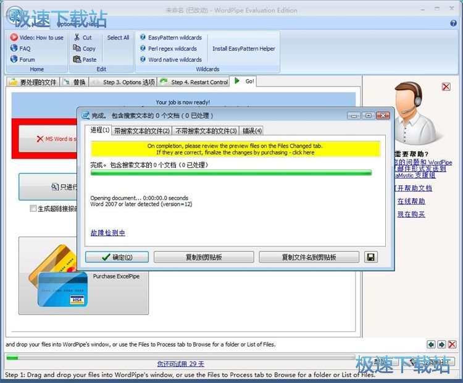Click the 只进行 search-only button
Viewport: 463px width, 383px height.
click(48, 187)
